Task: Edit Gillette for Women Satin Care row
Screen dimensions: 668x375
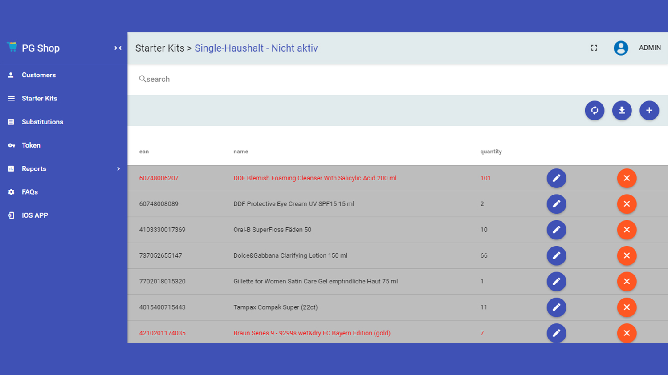Action: tap(556, 281)
